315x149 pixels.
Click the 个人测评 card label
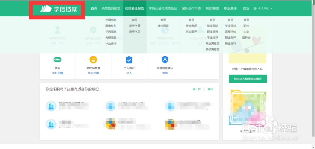tap(129, 68)
